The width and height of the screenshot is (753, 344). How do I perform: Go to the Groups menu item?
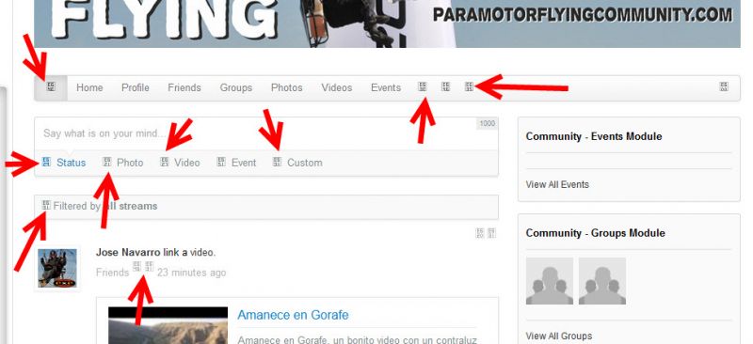pyautogui.click(x=236, y=87)
